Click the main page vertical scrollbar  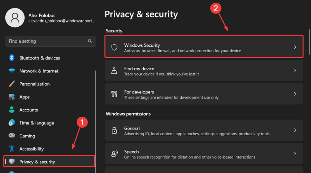tap(309, 42)
